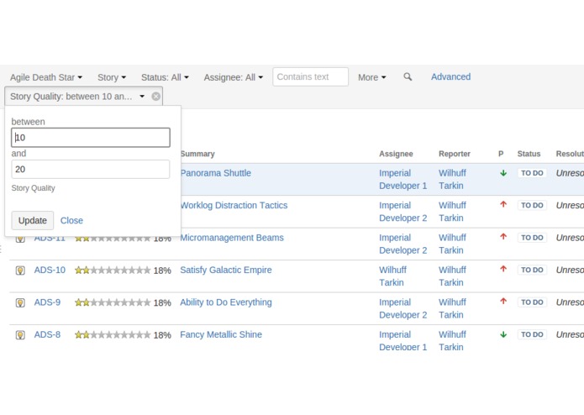Click reporter Wilhuff Tarkin for Fancy Metallic Shine
584x415 pixels.
tap(452, 341)
